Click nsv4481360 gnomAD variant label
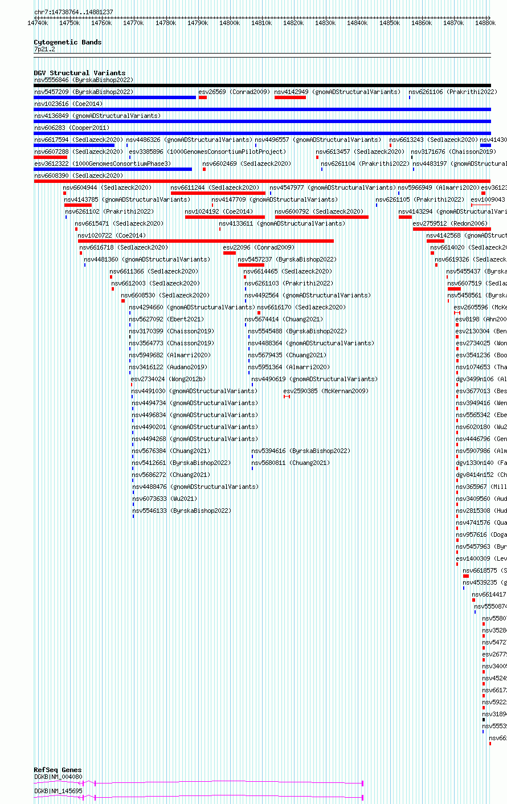 pyautogui.click(x=147, y=259)
